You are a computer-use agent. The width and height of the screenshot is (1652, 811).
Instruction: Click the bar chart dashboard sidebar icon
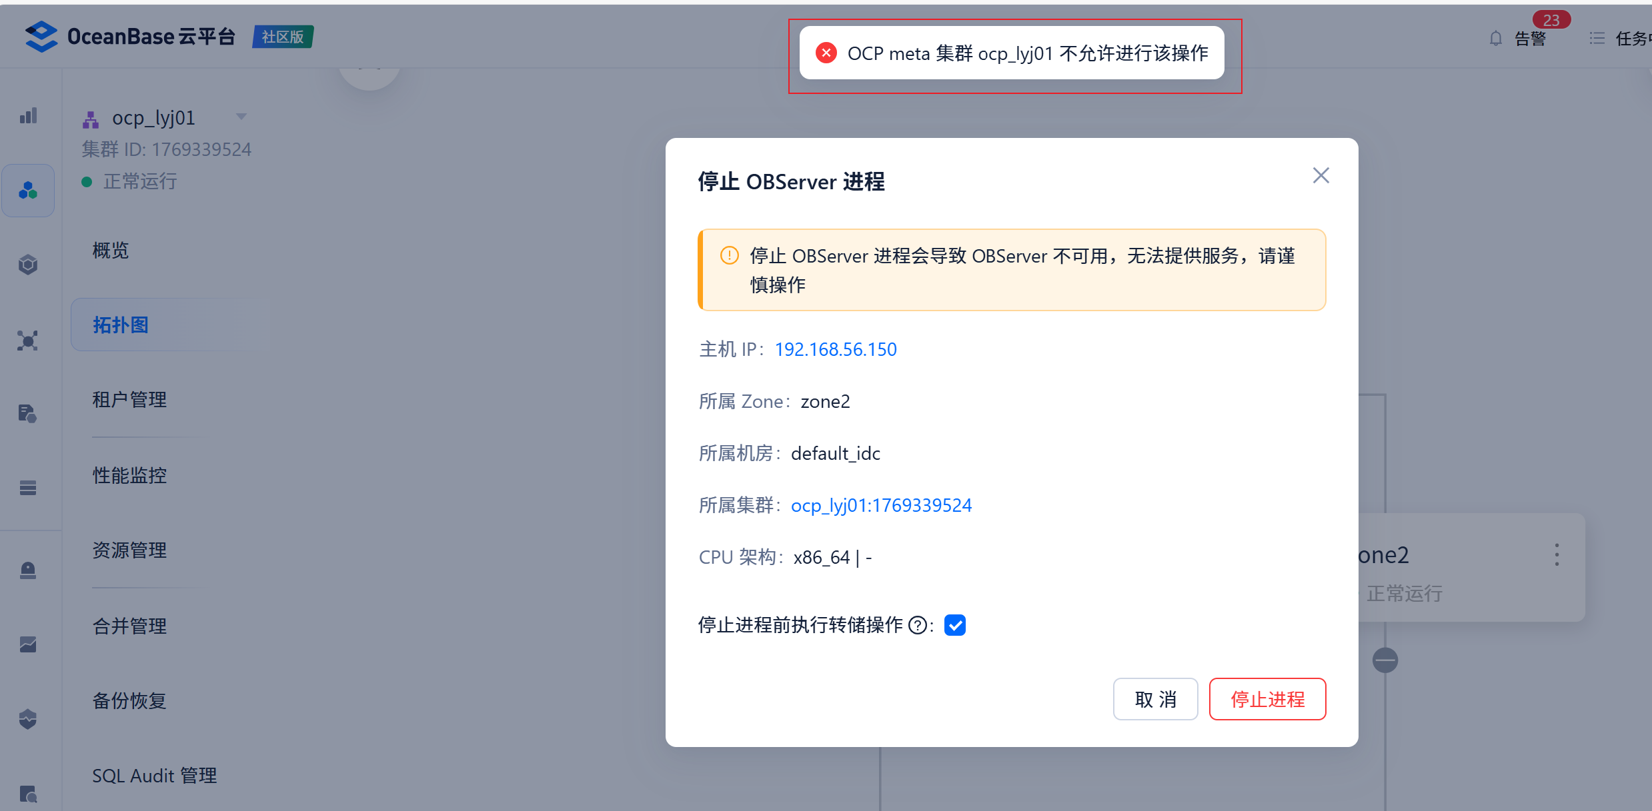28,116
